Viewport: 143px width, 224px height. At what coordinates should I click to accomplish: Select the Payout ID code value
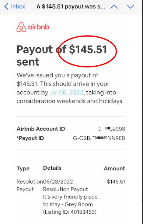pos(99,138)
